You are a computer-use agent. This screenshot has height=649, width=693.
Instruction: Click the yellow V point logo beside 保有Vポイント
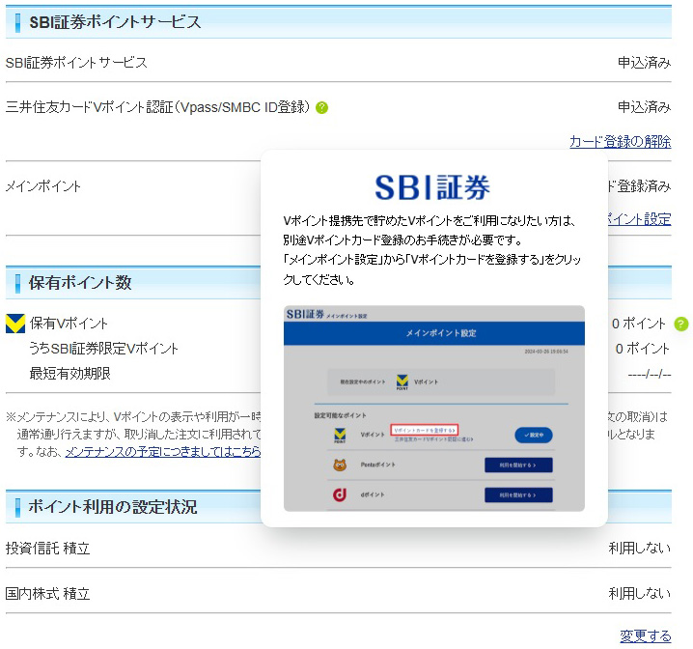click(15, 324)
